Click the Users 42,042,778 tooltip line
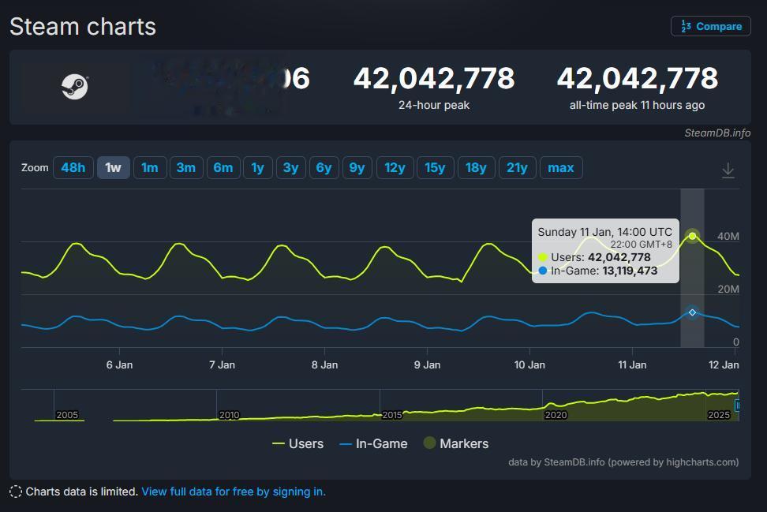Viewport: 767px width, 512px height. pos(594,257)
